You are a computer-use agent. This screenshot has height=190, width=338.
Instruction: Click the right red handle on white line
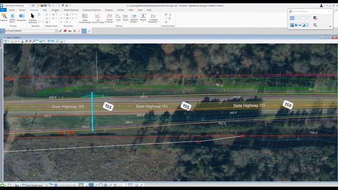(242, 136)
